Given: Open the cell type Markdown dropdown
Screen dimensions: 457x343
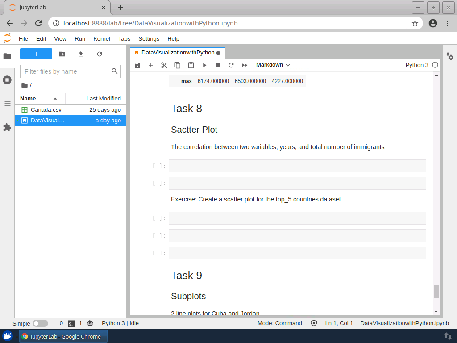Looking at the screenshot, I should [x=273, y=65].
